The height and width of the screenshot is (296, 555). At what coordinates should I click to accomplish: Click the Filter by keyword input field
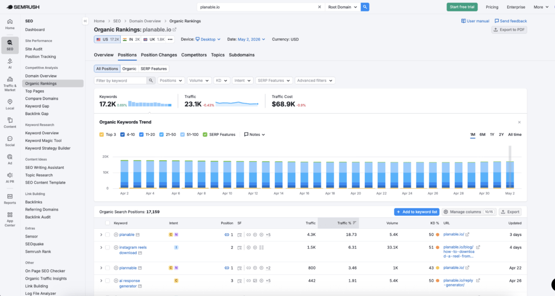(x=120, y=81)
